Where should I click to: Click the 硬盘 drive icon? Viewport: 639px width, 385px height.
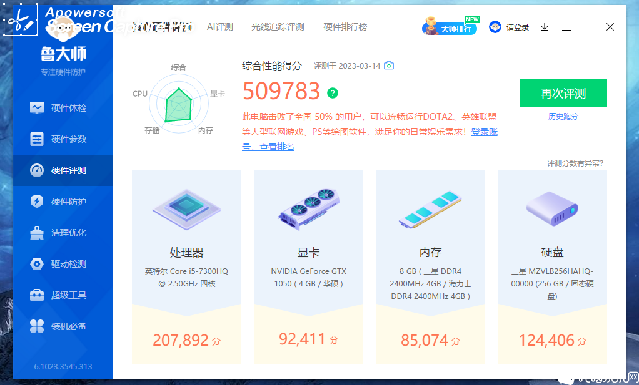click(x=552, y=209)
